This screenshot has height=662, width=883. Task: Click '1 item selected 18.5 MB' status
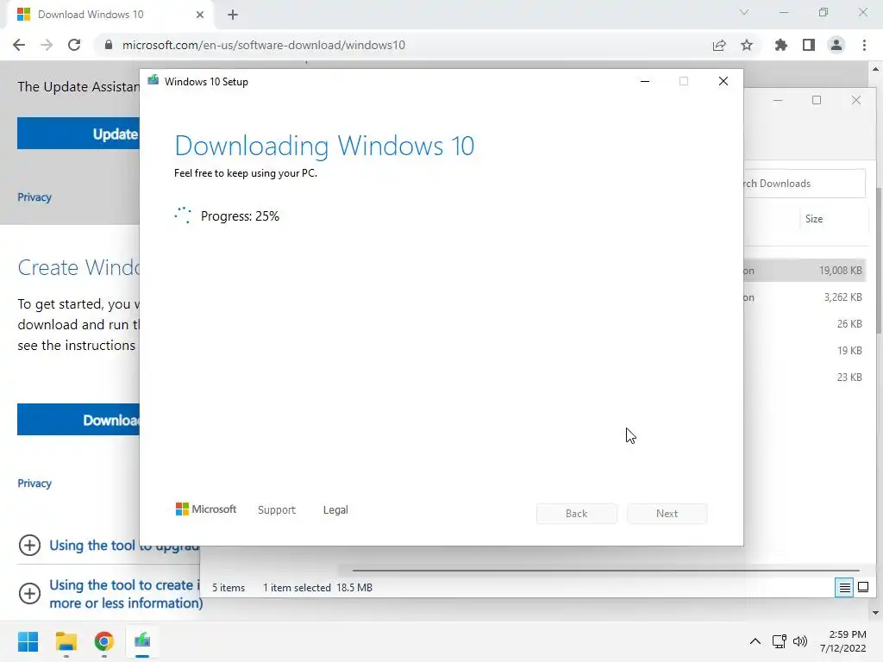pyautogui.click(x=317, y=588)
